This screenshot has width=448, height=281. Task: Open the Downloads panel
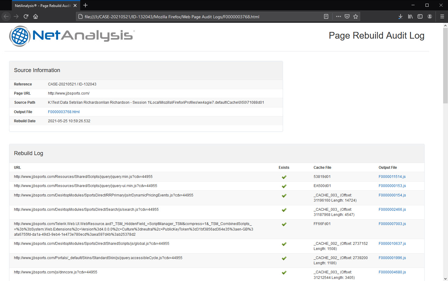pos(400,16)
